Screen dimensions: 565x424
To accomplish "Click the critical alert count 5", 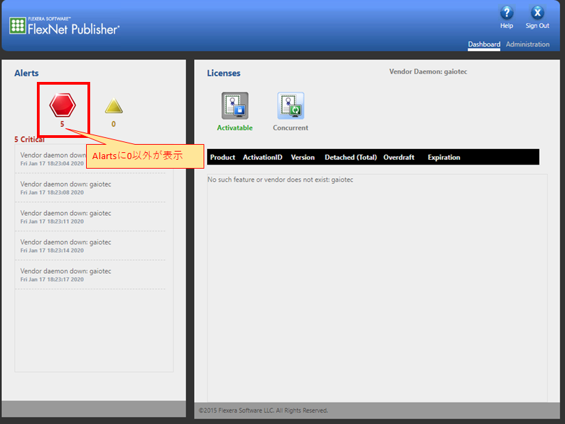I will [62, 124].
